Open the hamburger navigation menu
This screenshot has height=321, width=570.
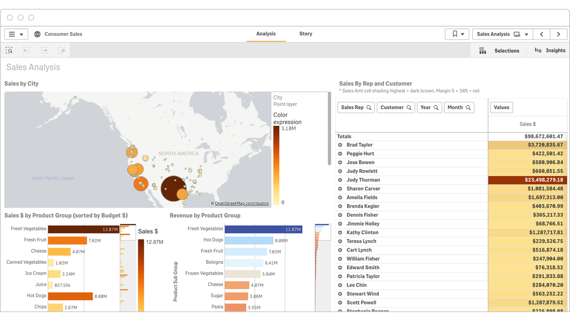click(x=16, y=34)
